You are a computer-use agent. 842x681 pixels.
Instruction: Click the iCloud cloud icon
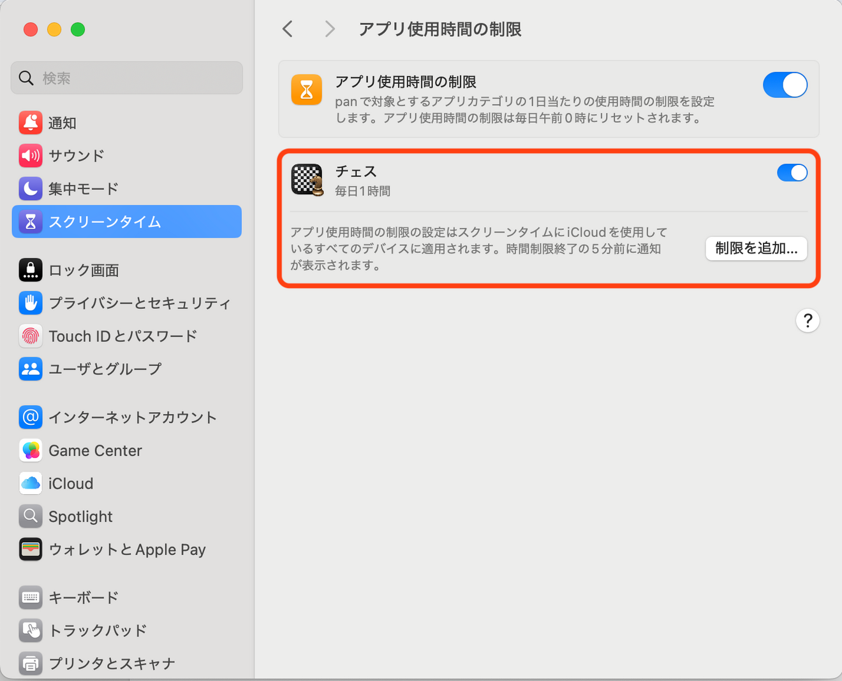pyautogui.click(x=31, y=484)
